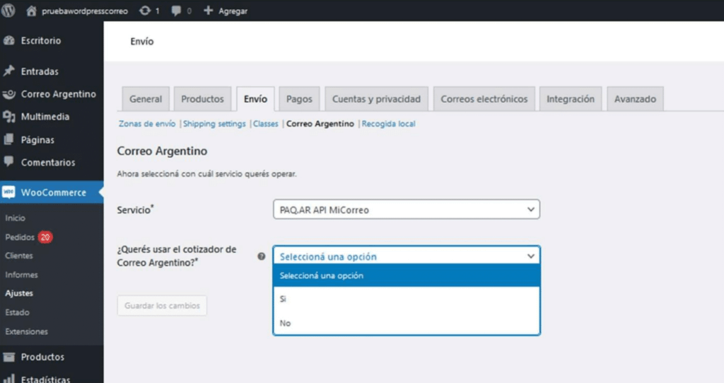Click the Páginas pages icon

tap(8, 139)
